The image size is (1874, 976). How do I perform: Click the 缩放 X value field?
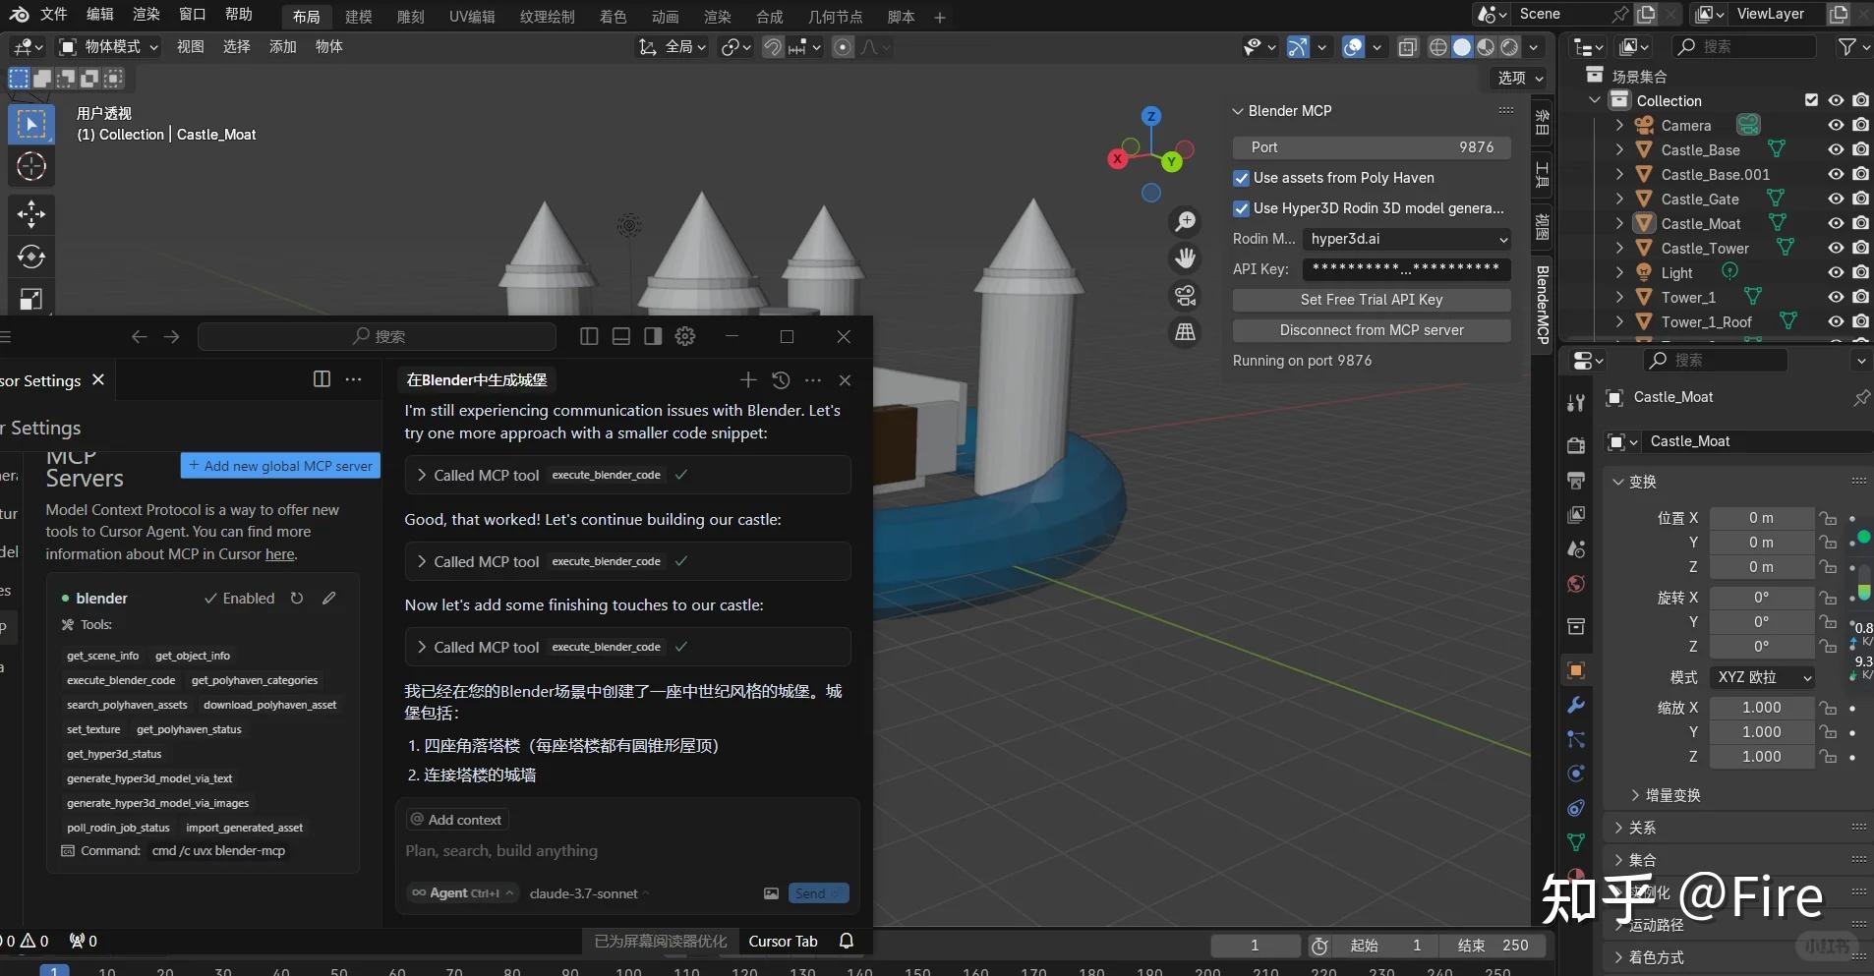point(1763,708)
